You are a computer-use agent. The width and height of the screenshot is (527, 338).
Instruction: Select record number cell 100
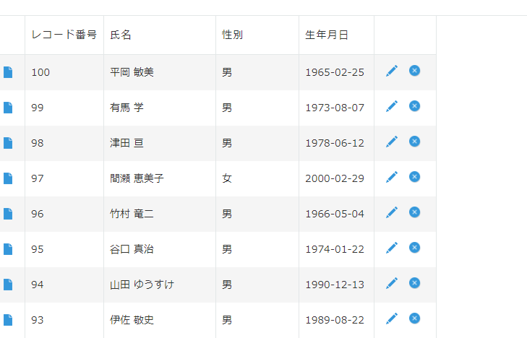pos(64,72)
